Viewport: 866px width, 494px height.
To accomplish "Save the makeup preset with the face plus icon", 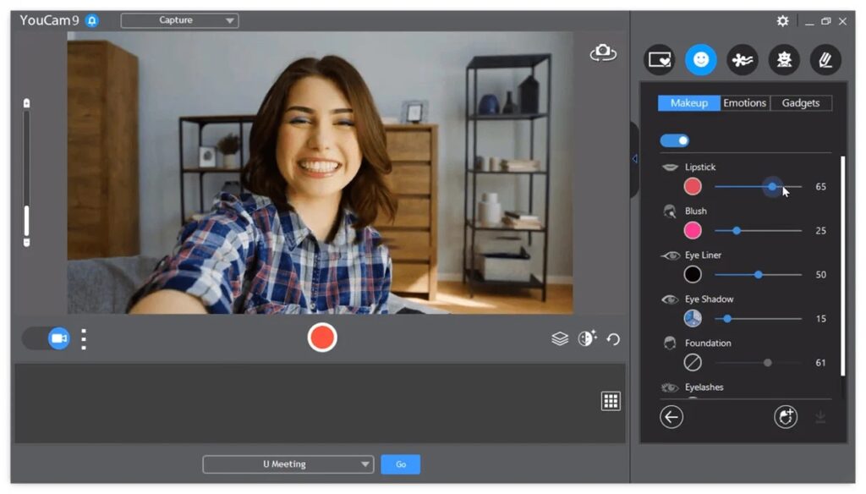I will pos(786,417).
